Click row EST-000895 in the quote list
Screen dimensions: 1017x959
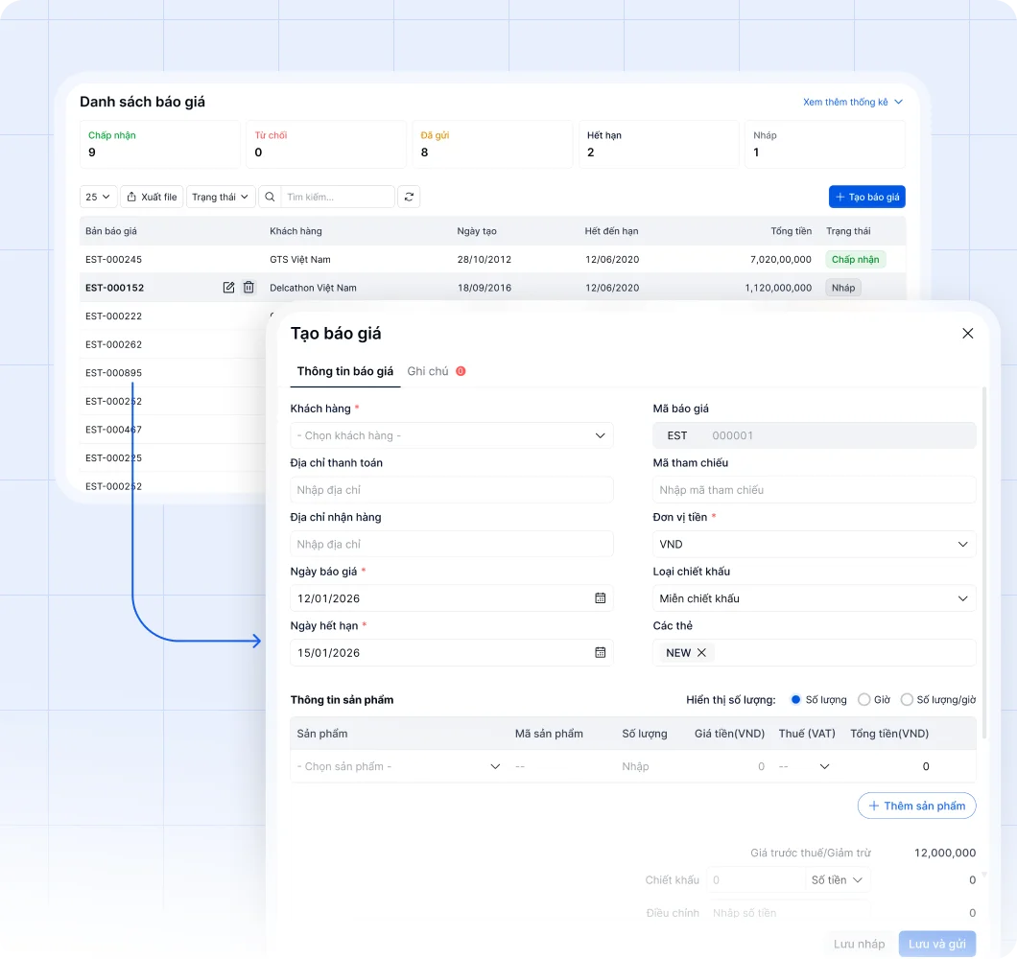point(173,373)
